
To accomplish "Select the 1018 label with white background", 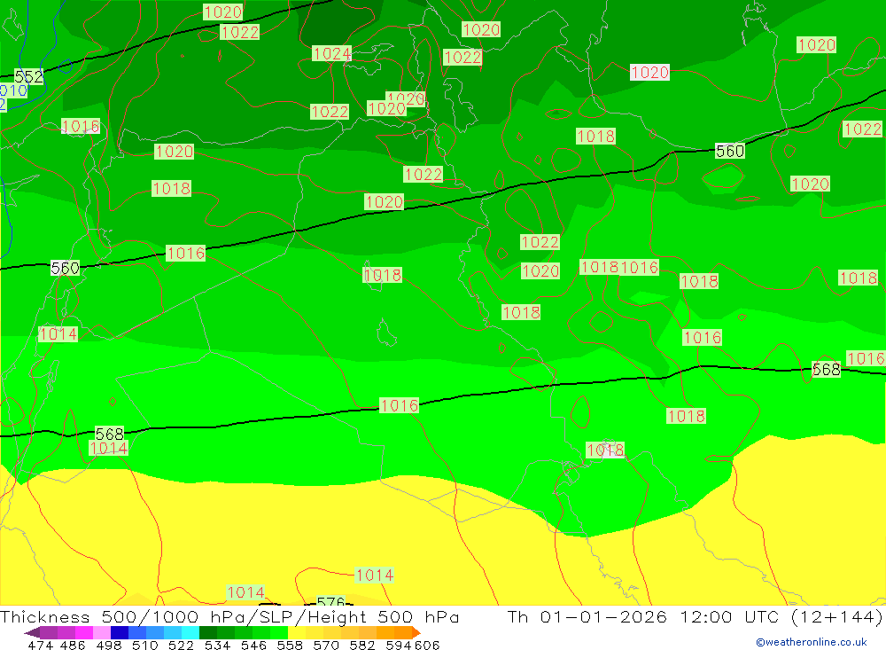I will pyautogui.click(x=605, y=450).
